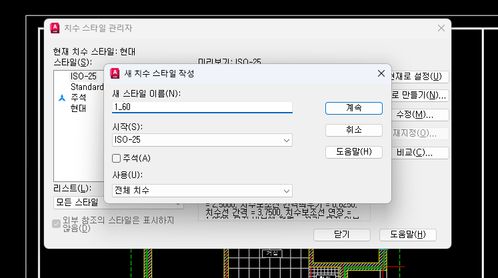Open 도움말(H) in new style dialog
498x278 pixels.
354,152
